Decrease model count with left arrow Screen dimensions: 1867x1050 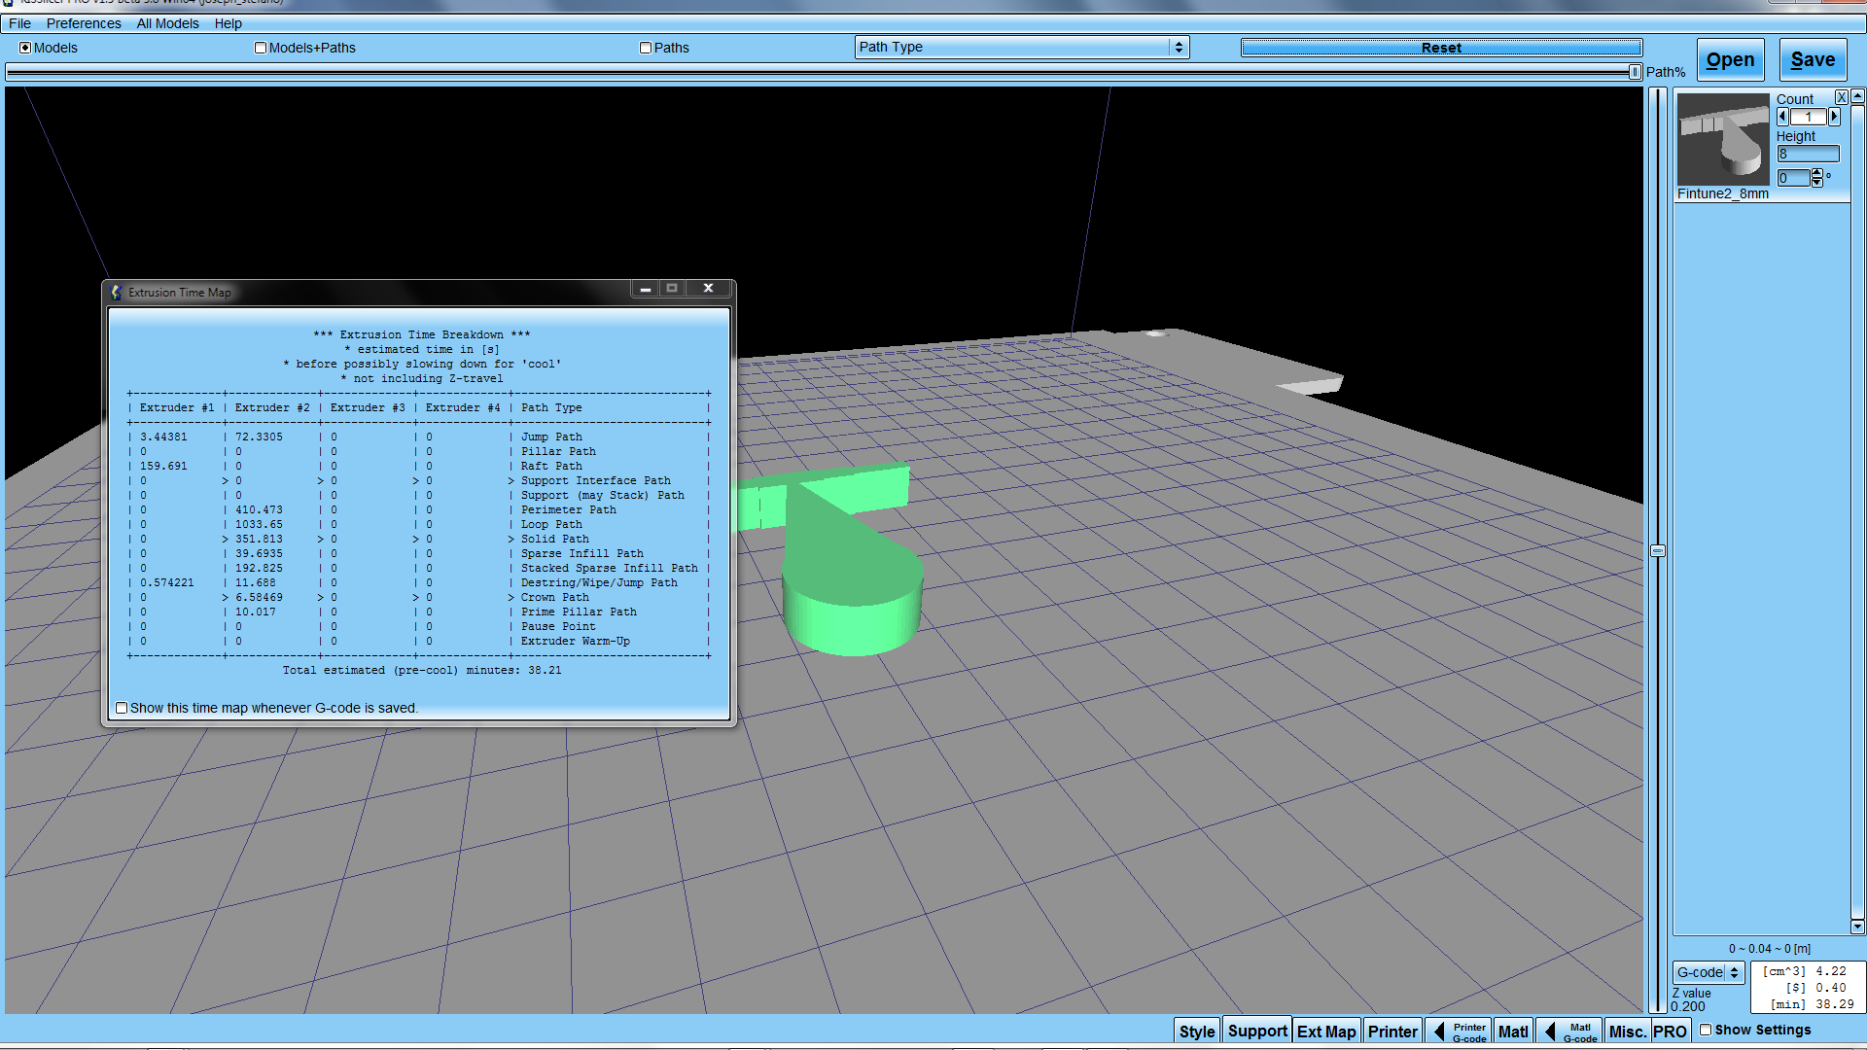click(1782, 117)
